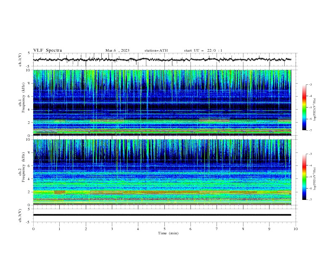Click the ch.1 spectrogram panel
The height and width of the screenshot is (257, 333).
pyautogui.click(x=162, y=102)
